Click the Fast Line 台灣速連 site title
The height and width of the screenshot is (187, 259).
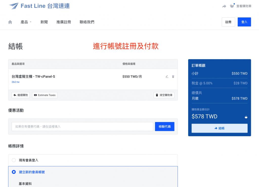pyautogui.click(x=45, y=6)
